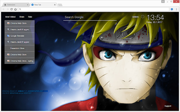
Task: Click the blue extension icon in toolbar
Action: pyautogui.click(x=172, y=9)
